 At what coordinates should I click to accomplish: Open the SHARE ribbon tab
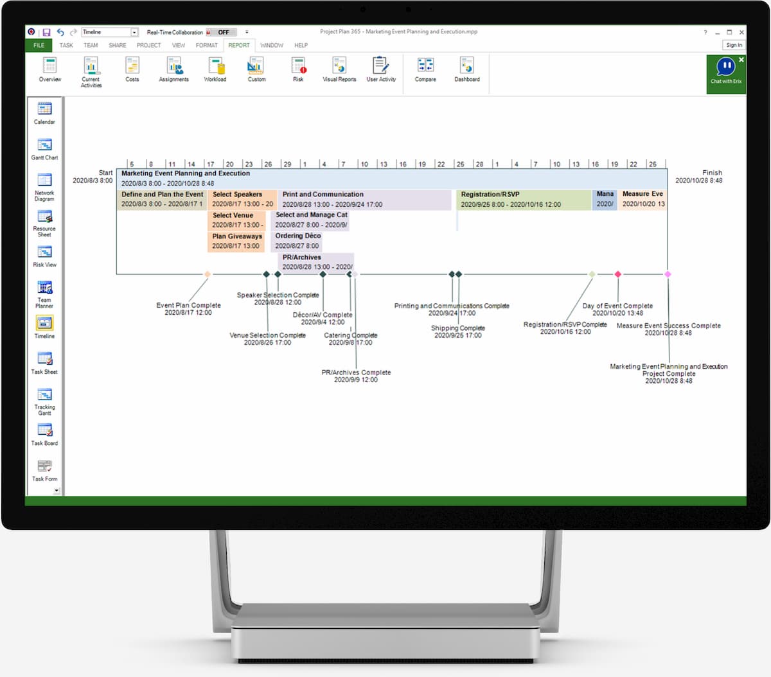tap(118, 46)
